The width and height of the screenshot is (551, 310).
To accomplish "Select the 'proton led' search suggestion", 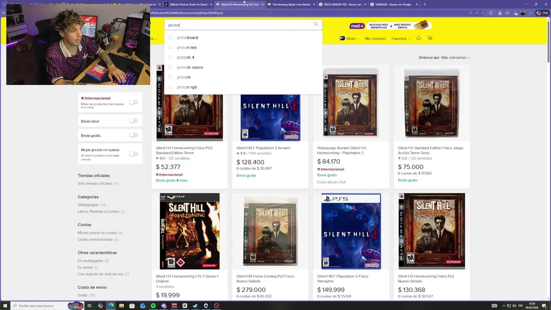I will 243,47.
